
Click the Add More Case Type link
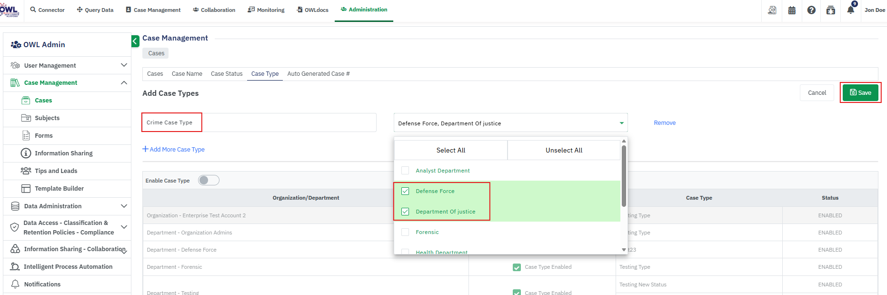tap(173, 149)
